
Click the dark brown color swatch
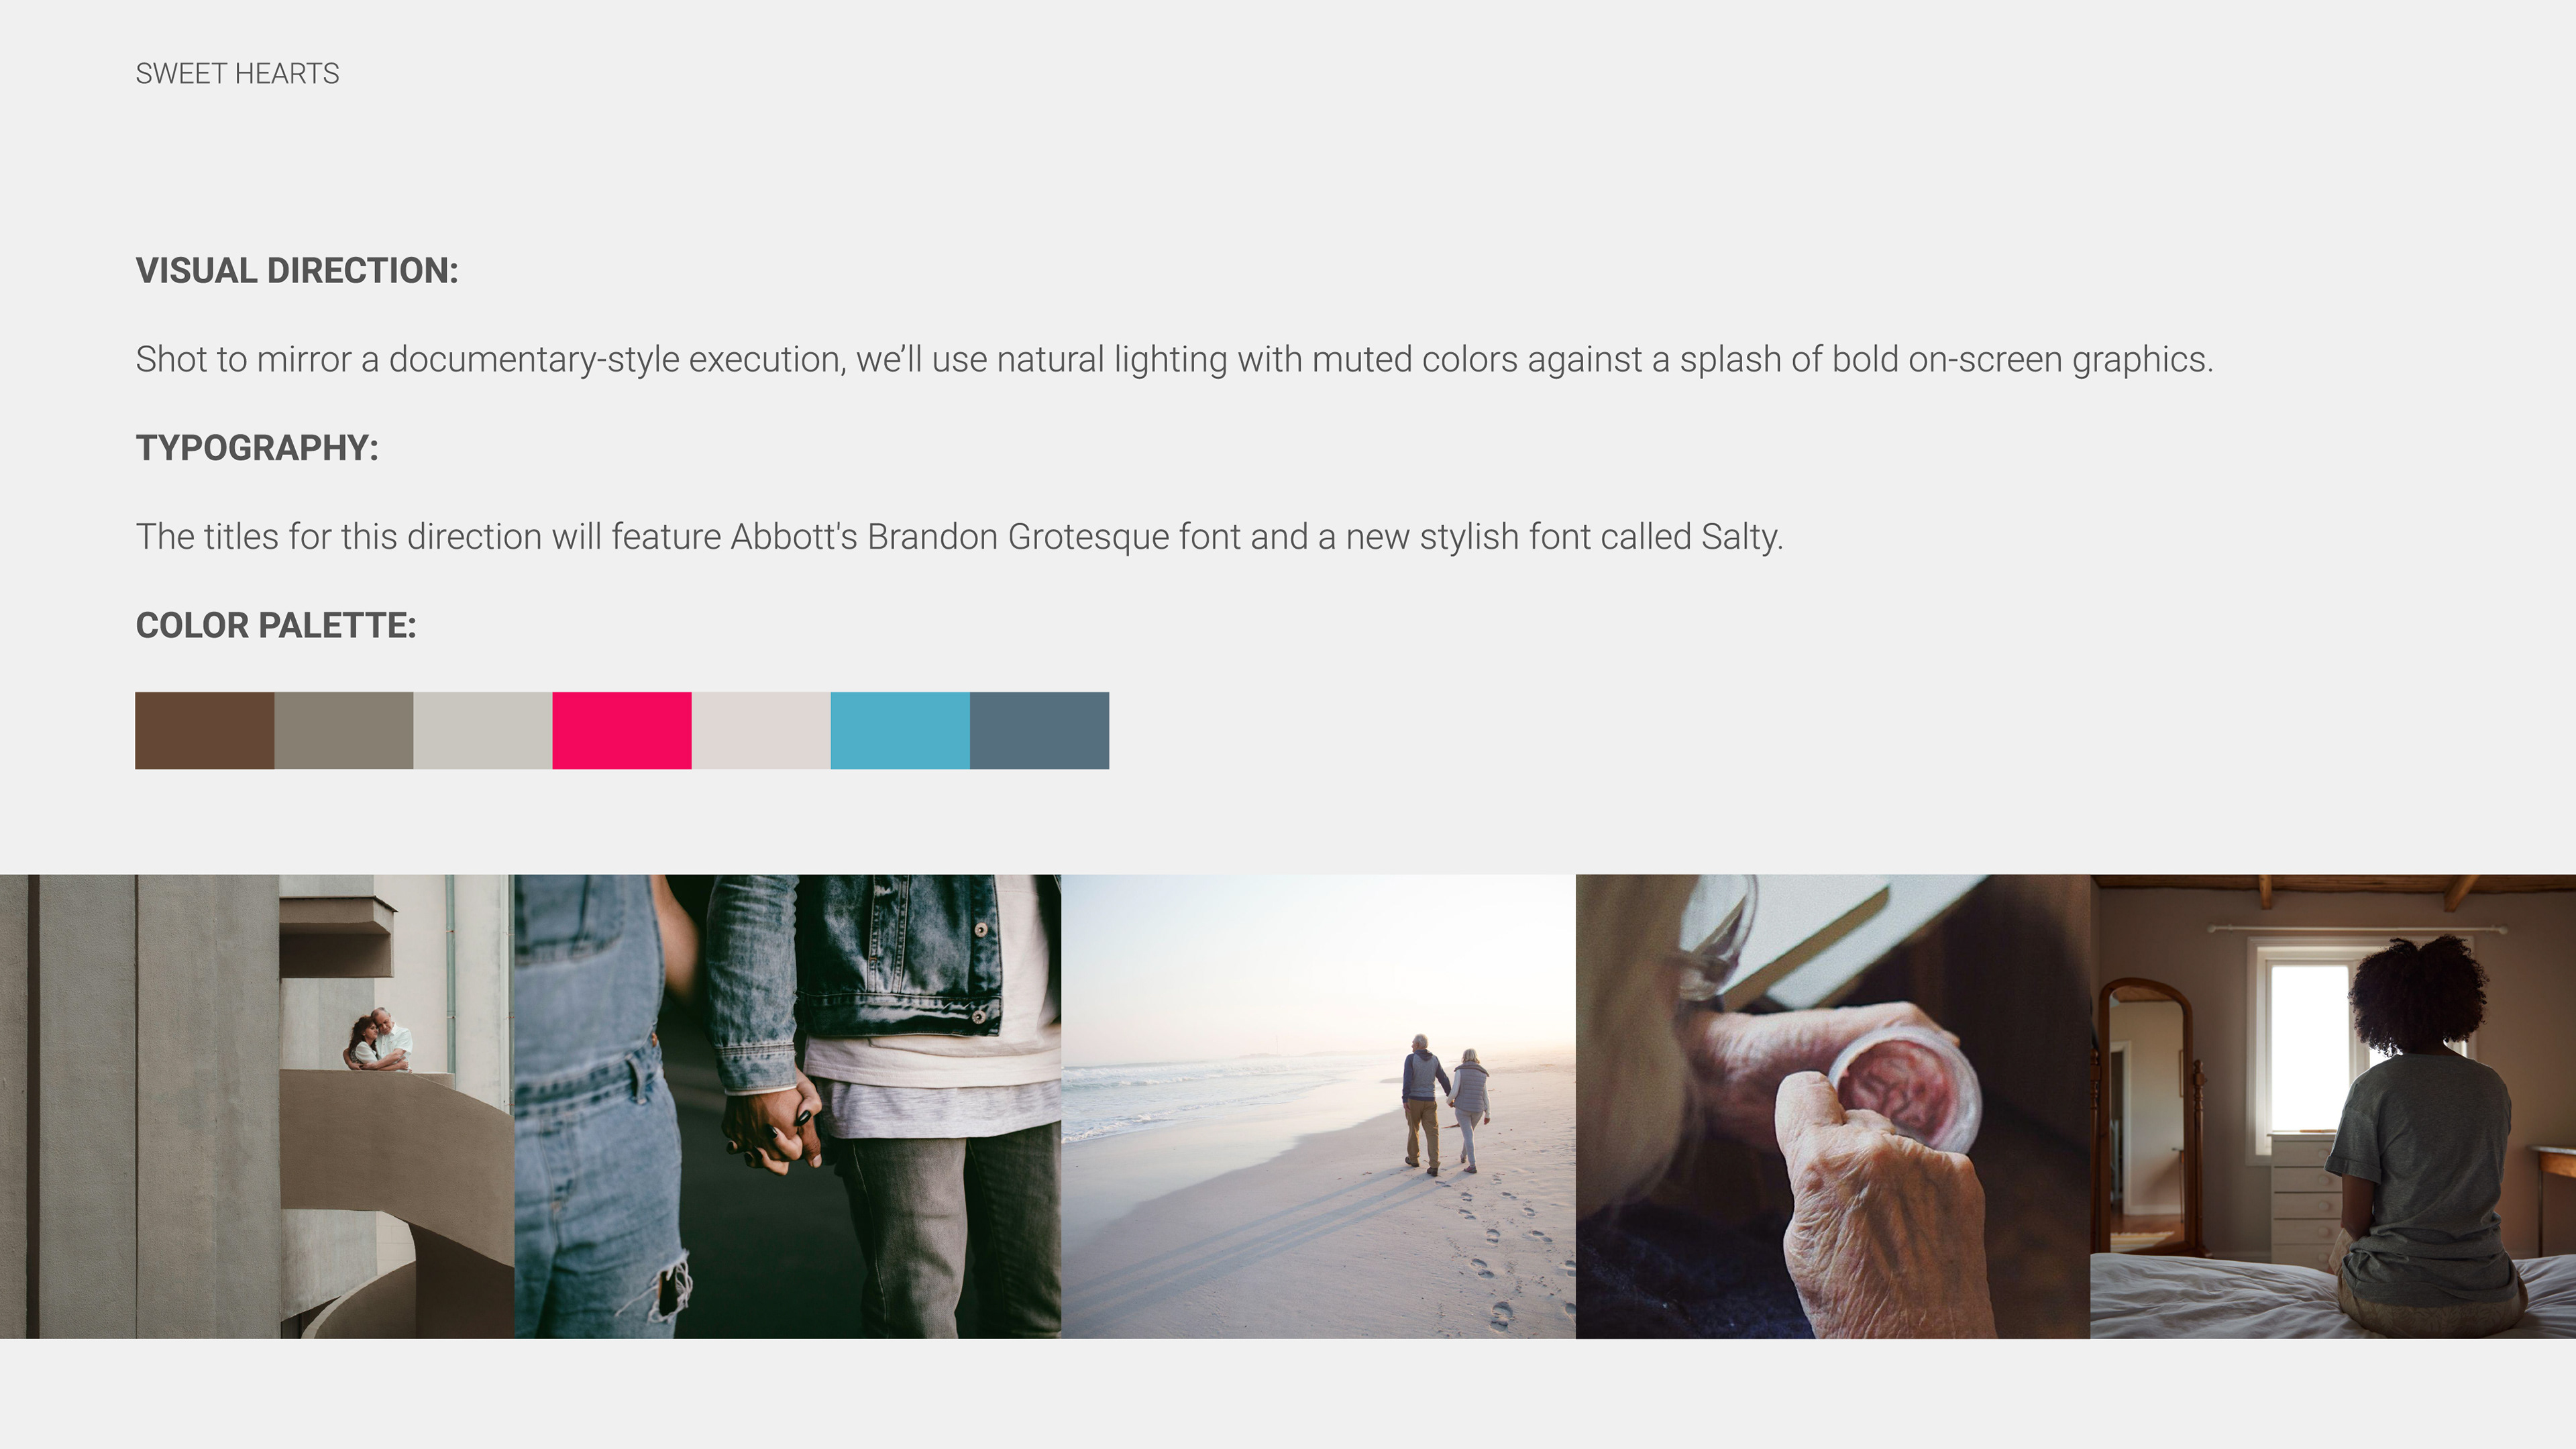(x=204, y=730)
